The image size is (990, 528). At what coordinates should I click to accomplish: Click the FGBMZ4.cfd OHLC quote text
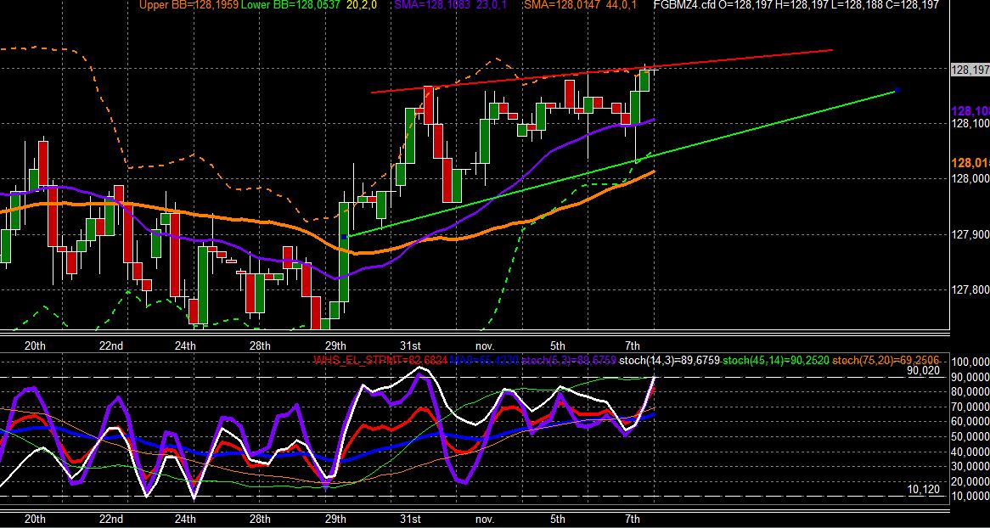(x=797, y=5)
